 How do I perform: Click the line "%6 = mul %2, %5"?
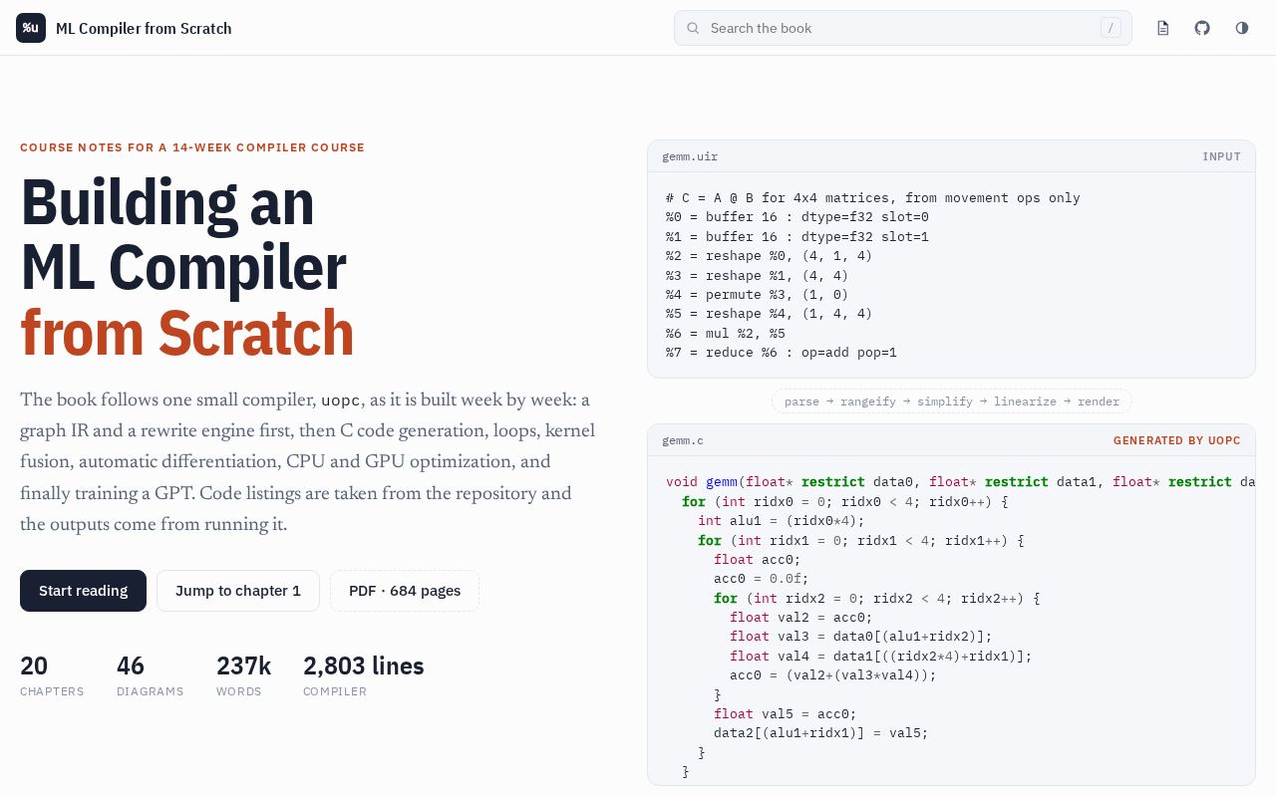tap(726, 333)
